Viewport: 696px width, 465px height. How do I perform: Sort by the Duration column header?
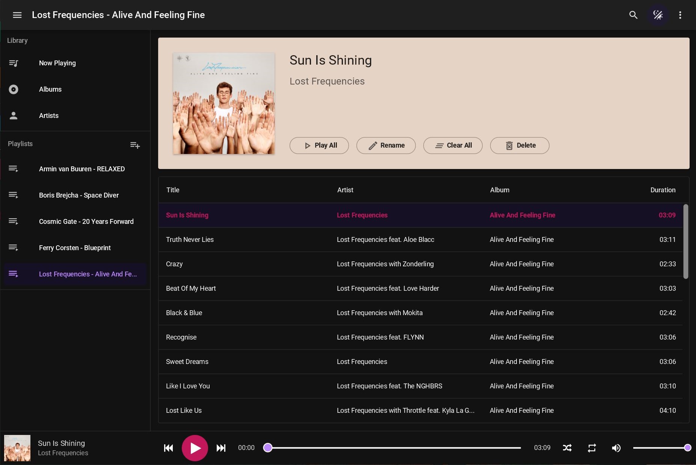pos(663,190)
